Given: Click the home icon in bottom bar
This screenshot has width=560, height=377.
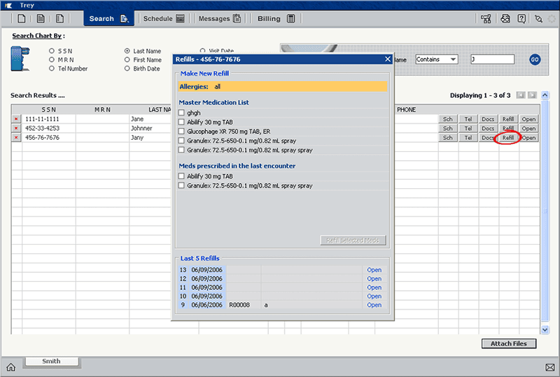Looking at the screenshot, I should [x=10, y=367].
